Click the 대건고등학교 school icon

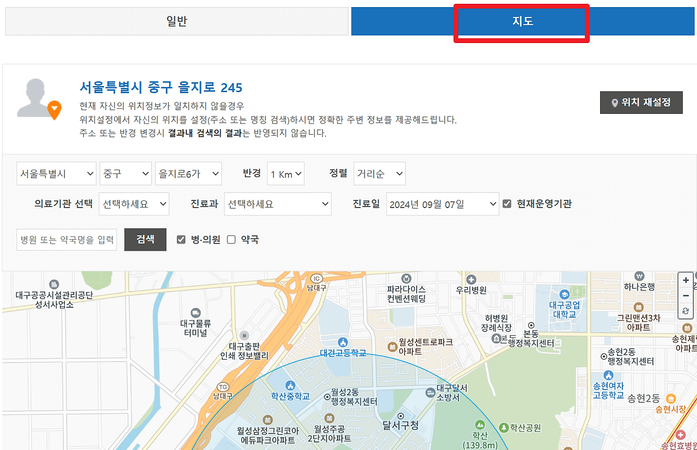[343, 342]
